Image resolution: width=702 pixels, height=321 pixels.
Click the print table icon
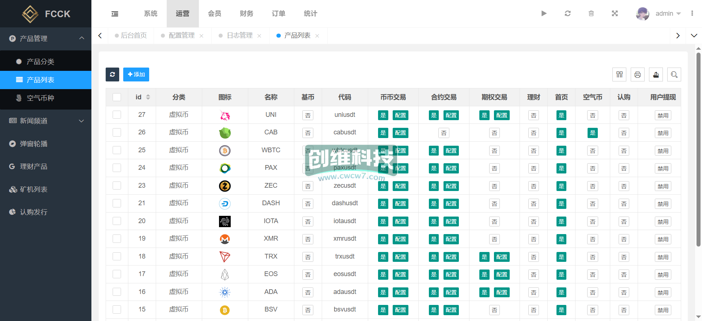coord(638,74)
